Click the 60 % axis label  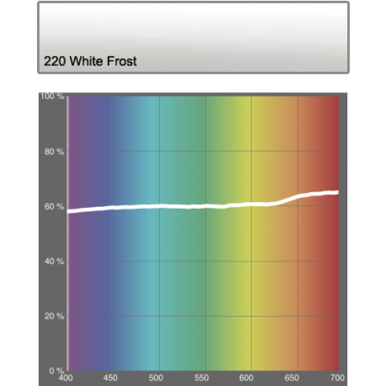point(54,206)
